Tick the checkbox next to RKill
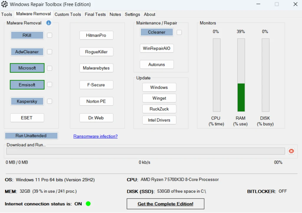This screenshot has width=302, height=213. coord(50,35)
